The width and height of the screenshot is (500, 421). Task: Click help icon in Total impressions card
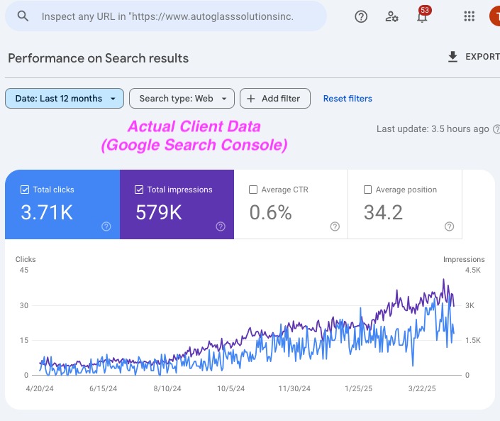[x=221, y=226]
